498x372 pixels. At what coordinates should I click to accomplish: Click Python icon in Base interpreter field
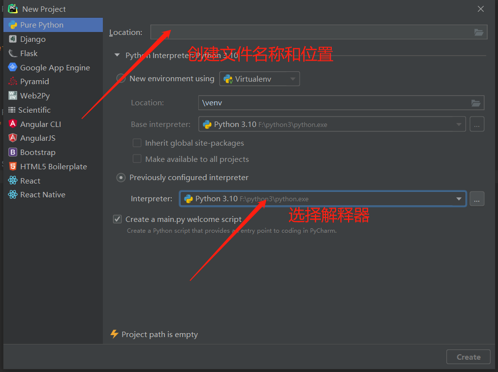pyautogui.click(x=207, y=124)
